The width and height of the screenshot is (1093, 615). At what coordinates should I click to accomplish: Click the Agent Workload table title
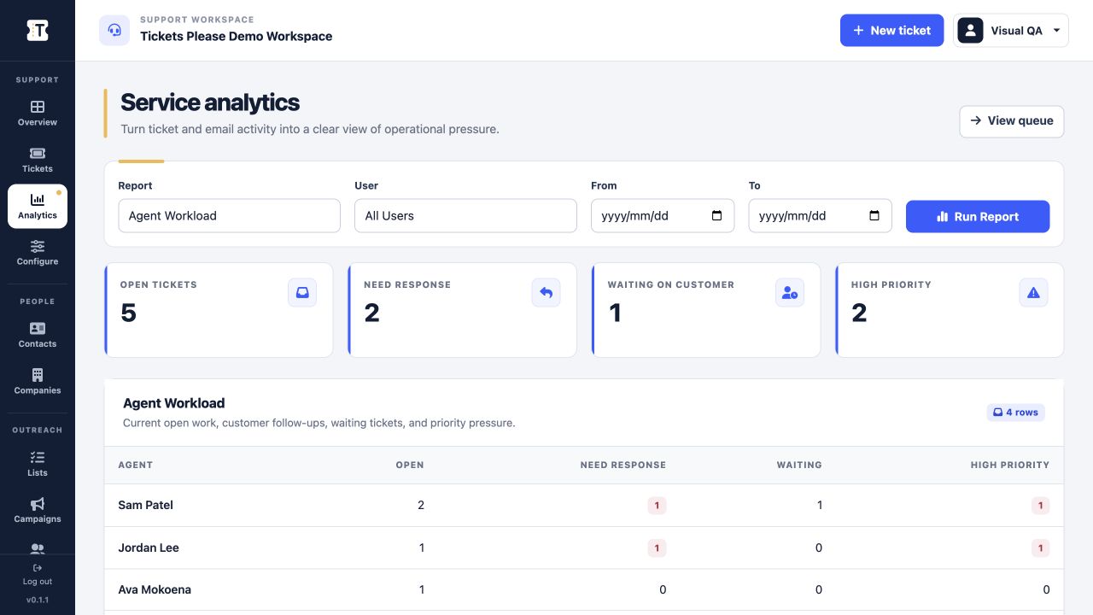(174, 403)
